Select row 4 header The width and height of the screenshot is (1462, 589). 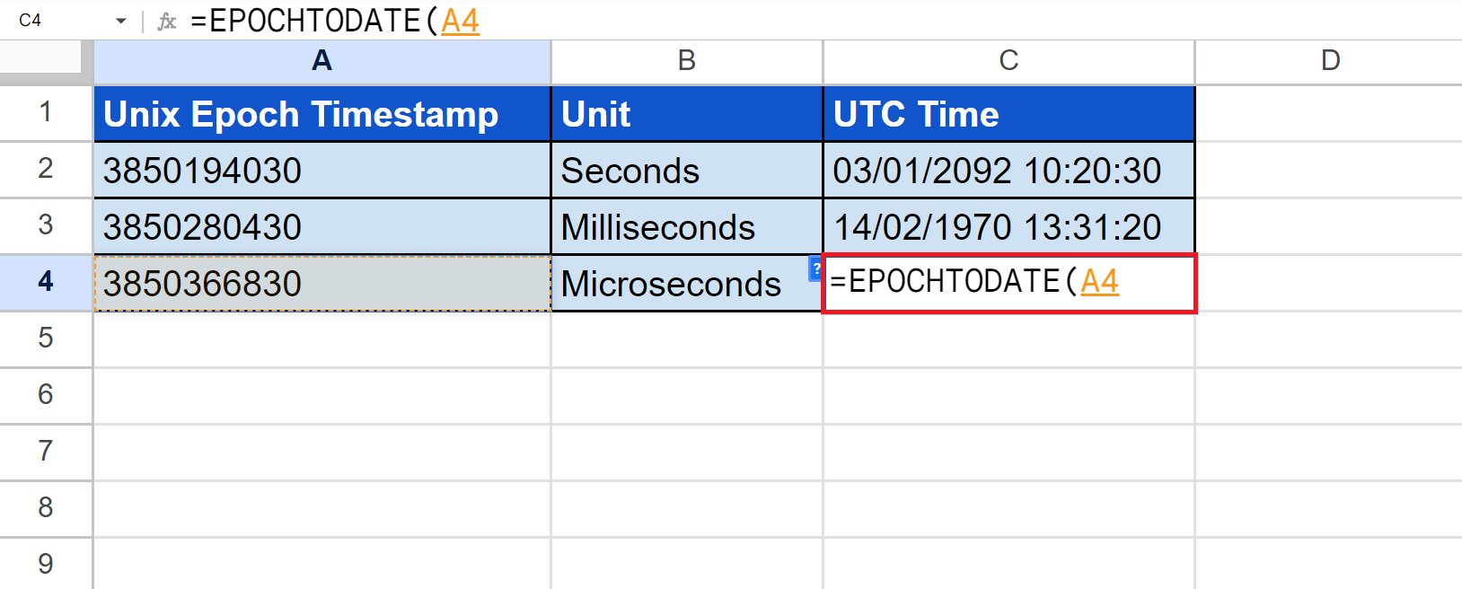(x=45, y=282)
